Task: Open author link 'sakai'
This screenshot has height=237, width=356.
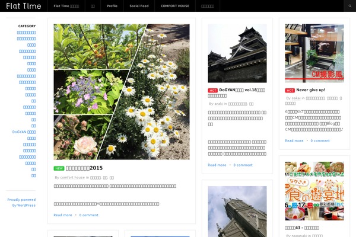Action: (x=296, y=98)
